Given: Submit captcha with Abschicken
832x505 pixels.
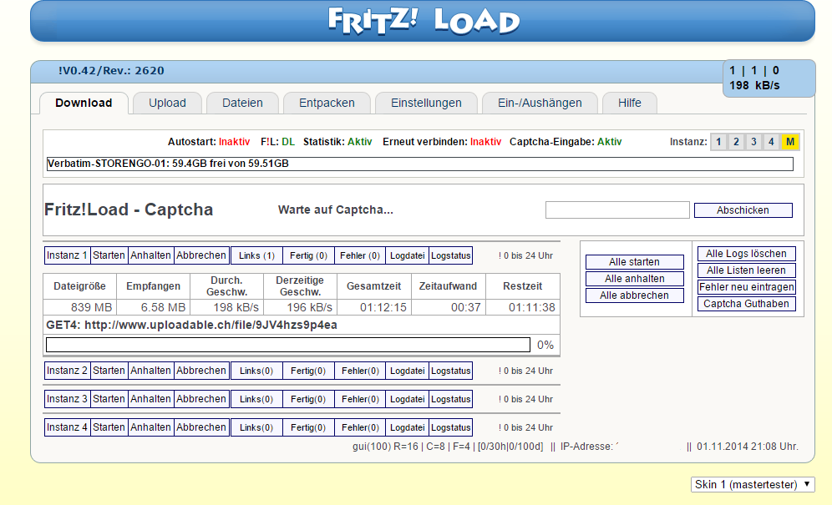Looking at the screenshot, I should point(743,210).
